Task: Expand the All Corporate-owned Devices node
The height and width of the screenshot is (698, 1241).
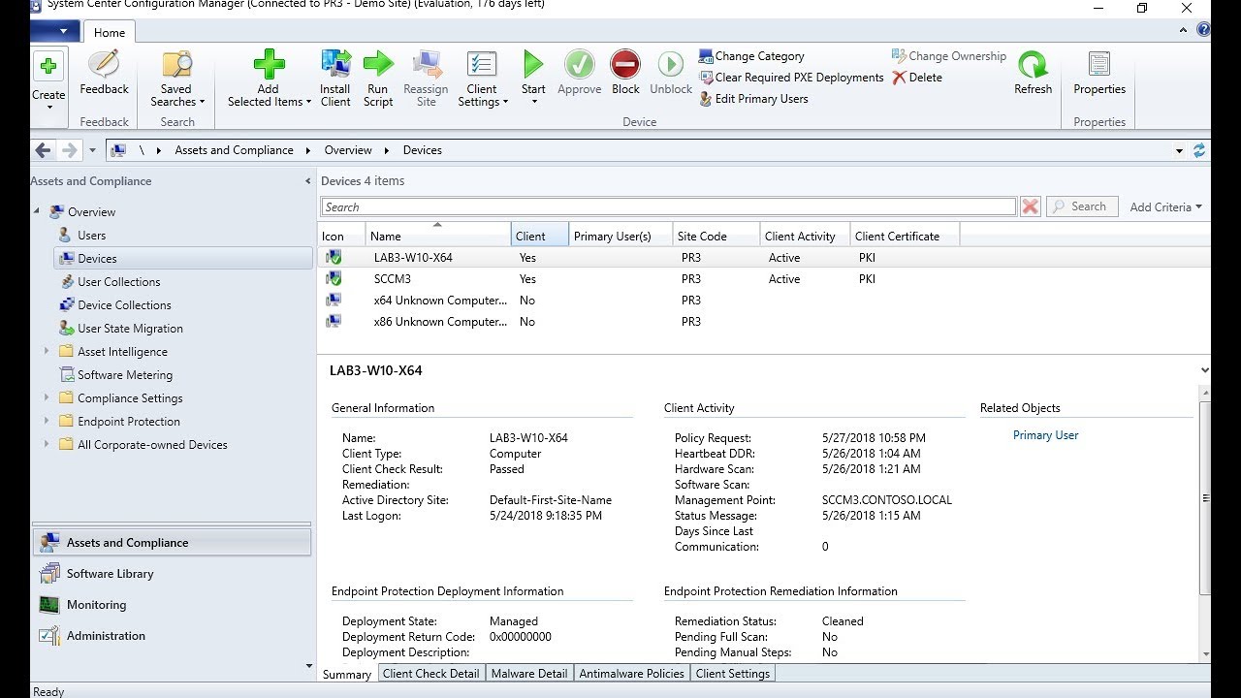Action: 46,444
